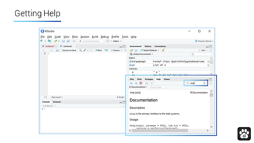Click the Help pane horizontal scrollbar
This screenshot has width=254, height=143.
click(160, 131)
